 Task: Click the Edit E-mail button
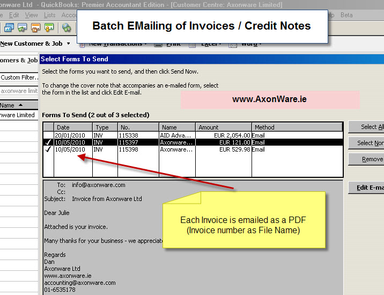(x=366, y=188)
